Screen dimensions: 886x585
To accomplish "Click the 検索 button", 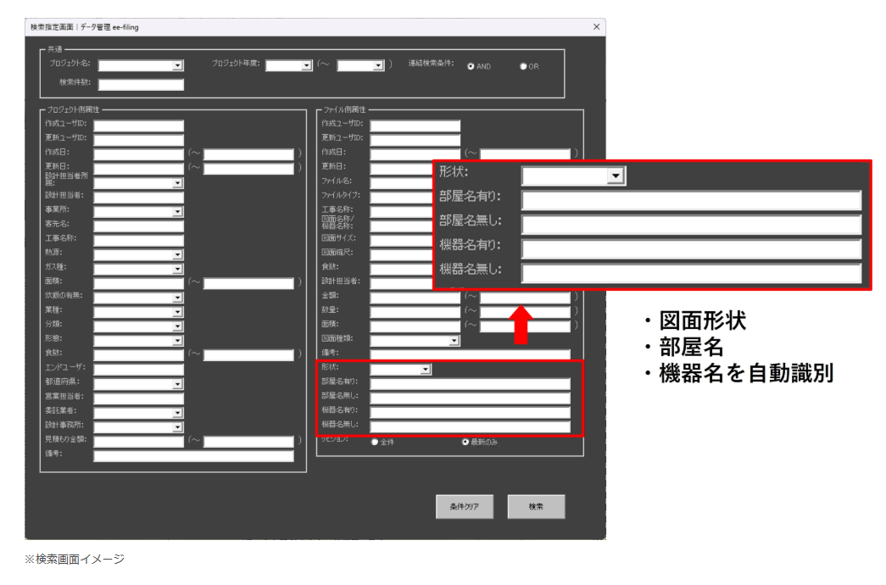I will 536,506.
